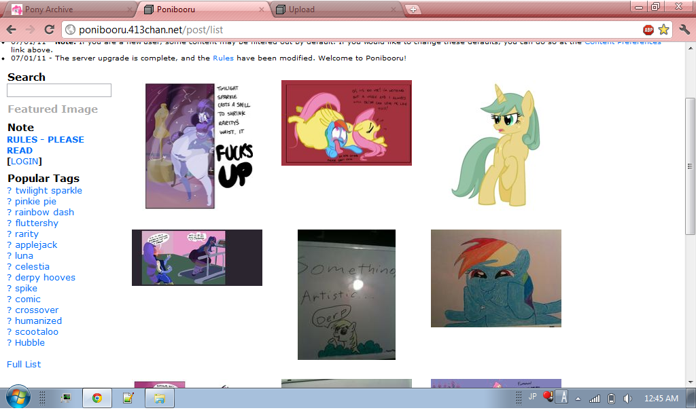Open the humanized tag

pyautogui.click(x=38, y=321)
